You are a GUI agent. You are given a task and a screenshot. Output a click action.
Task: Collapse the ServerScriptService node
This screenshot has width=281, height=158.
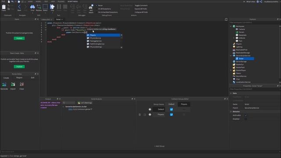[x=231, y=56]
